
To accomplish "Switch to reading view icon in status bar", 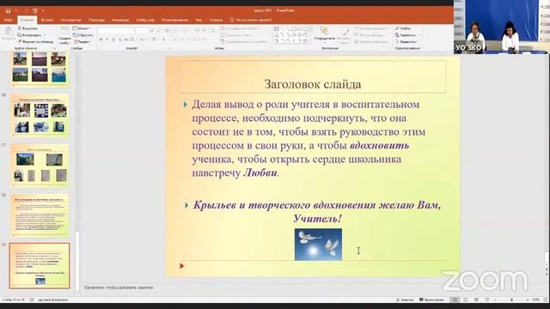I will 476,300.
